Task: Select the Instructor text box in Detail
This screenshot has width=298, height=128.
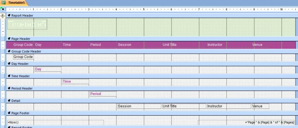Action: 229,106
